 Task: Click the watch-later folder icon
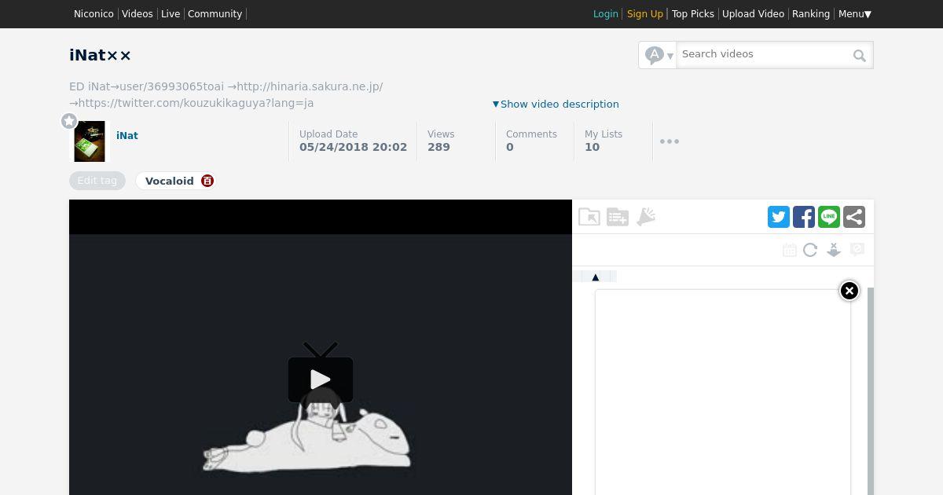click(x=589, y=217)
